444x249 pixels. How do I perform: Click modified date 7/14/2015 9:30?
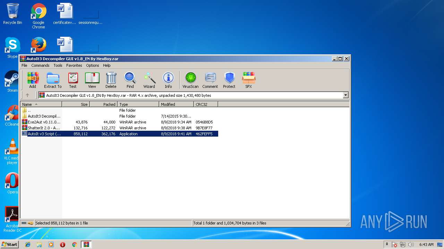tap(176, 116)
